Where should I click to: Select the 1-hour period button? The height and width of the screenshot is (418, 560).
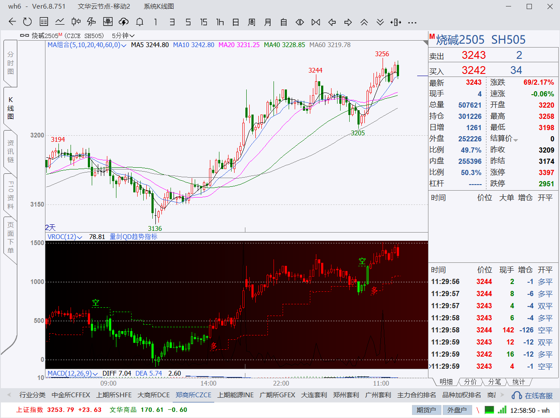click(x=220, y=22)
